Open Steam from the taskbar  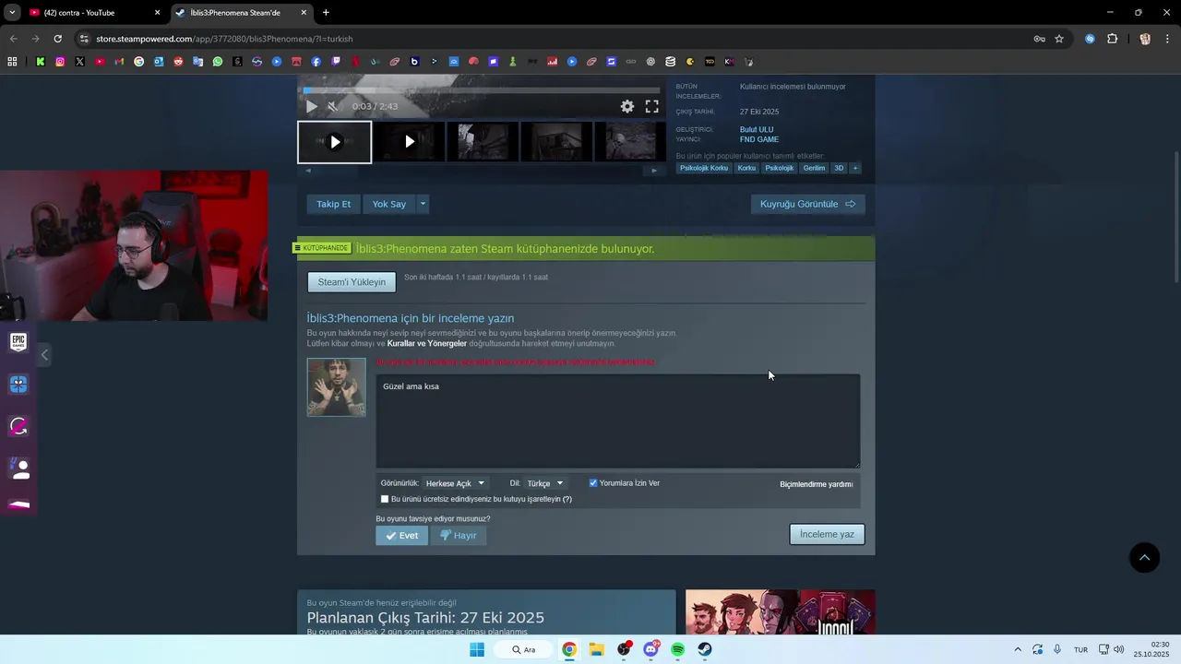(705, 649)
